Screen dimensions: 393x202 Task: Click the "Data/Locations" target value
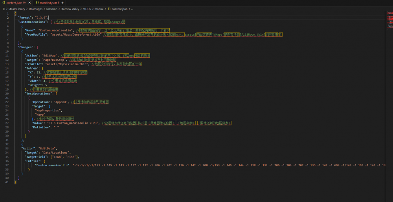56,153
